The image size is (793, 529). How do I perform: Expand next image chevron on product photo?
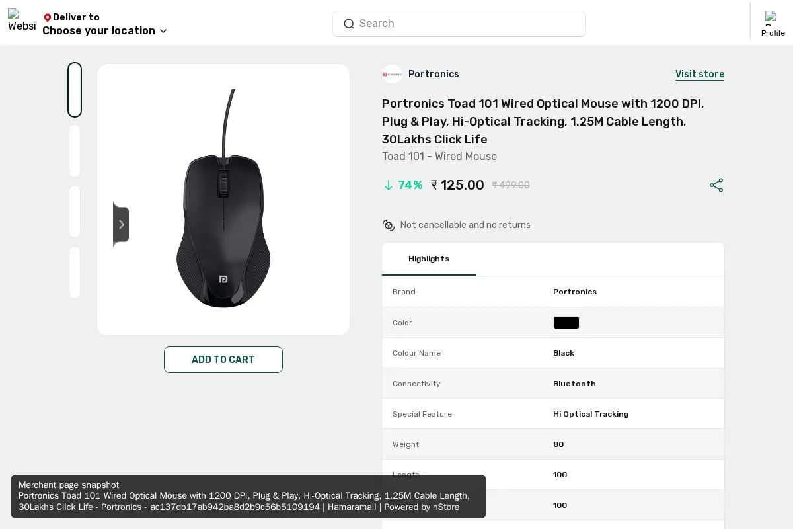tap(121, 224)
